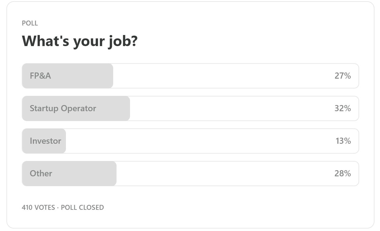
Task: Click the gray filled FP&A progress bar
Action: tap(67, 76)
